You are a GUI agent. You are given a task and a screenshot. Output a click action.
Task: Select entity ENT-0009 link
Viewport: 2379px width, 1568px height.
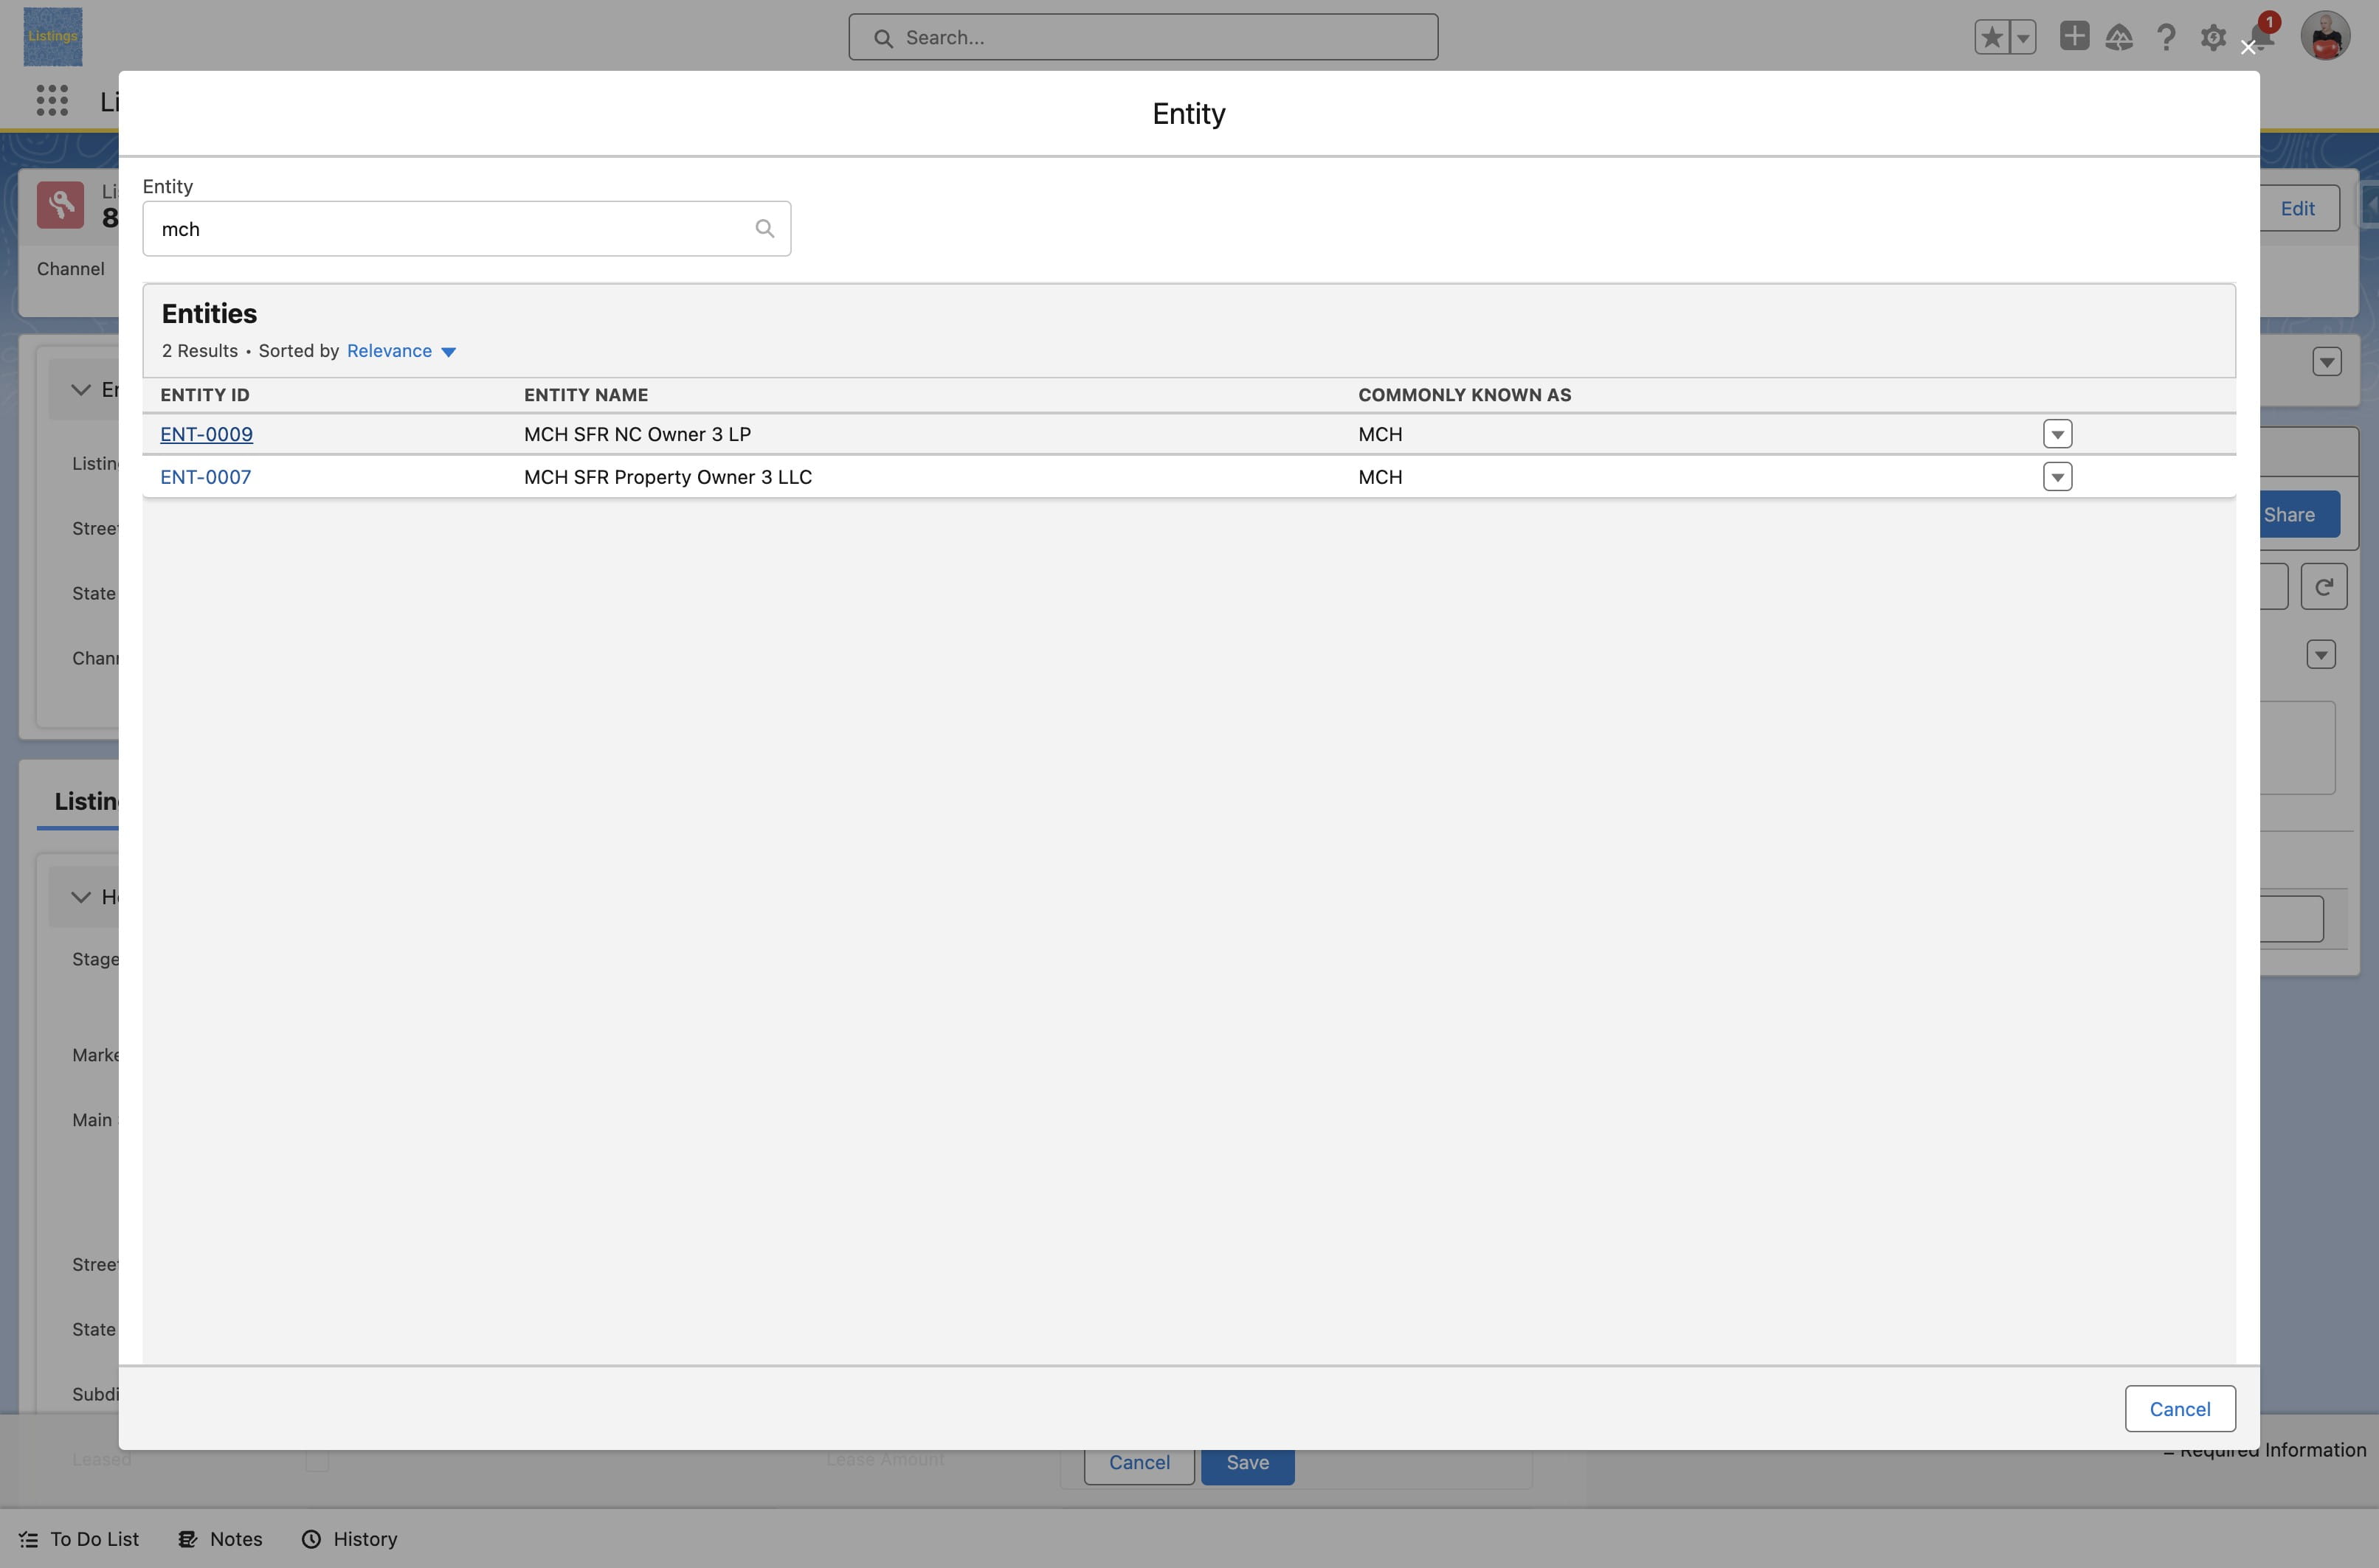coord(206,434)
